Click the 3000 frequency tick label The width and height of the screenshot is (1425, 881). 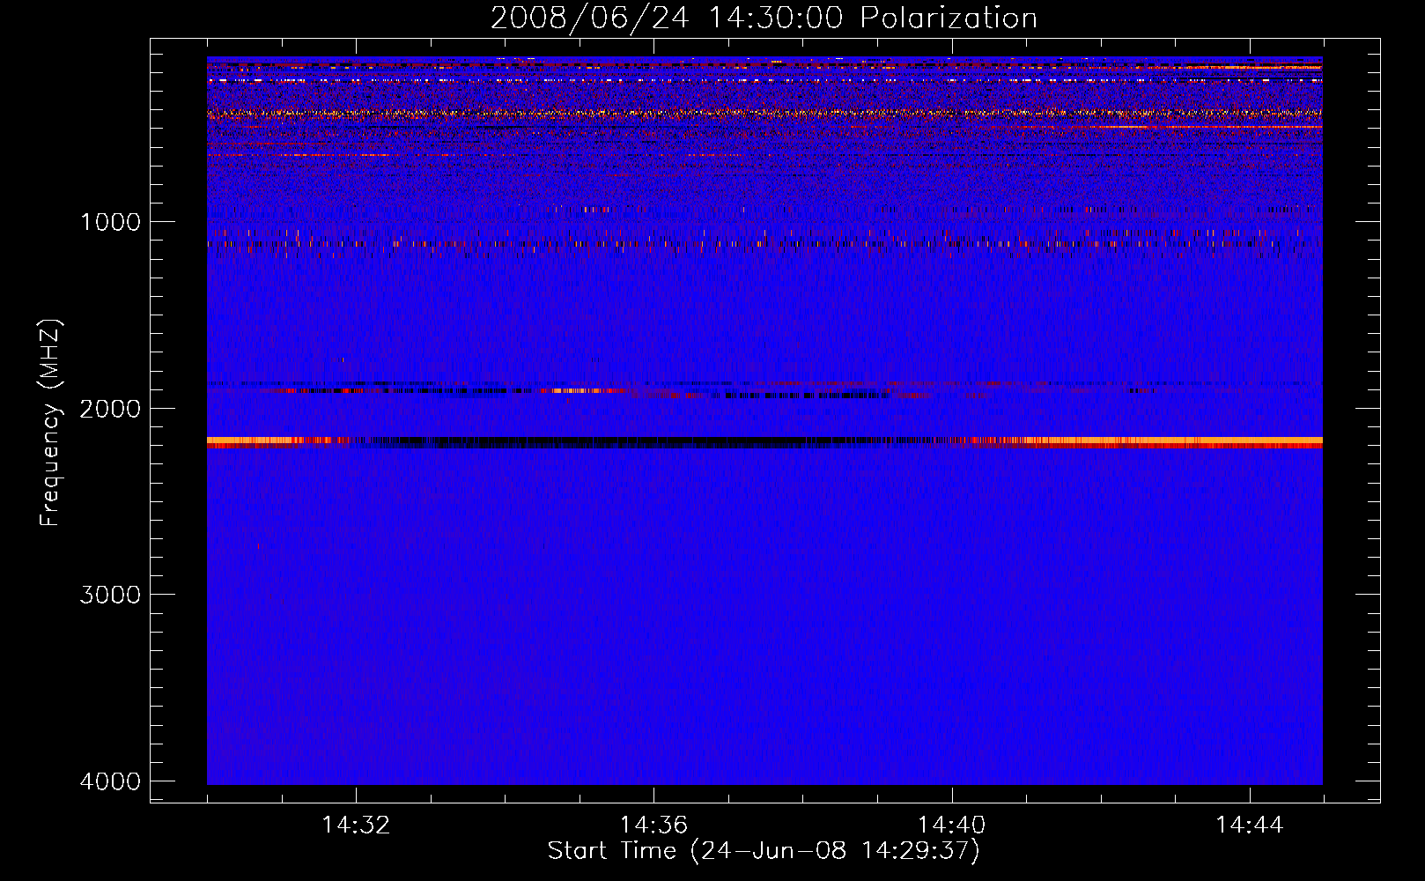[x=110, y=595]
